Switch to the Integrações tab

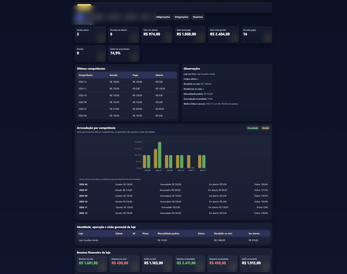(181, 17)
